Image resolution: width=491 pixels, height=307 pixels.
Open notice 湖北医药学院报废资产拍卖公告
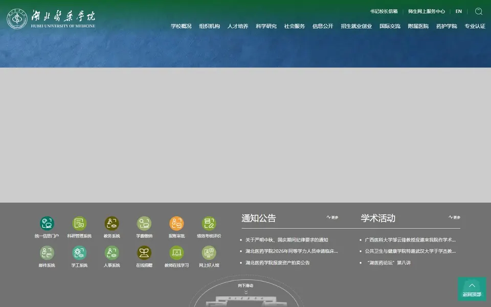click(277, 263)
